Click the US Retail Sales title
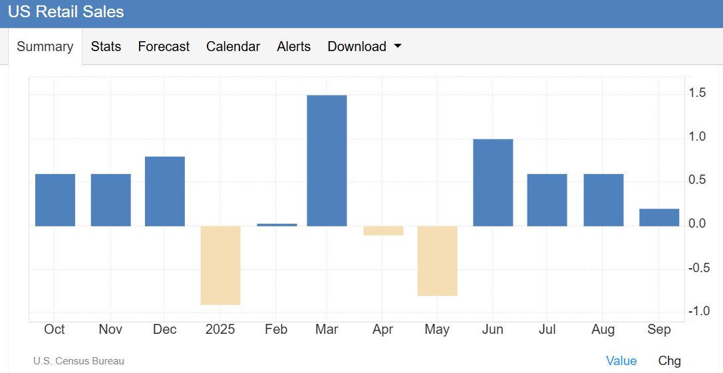Screen dimensions: 723x373 [66, 12]
